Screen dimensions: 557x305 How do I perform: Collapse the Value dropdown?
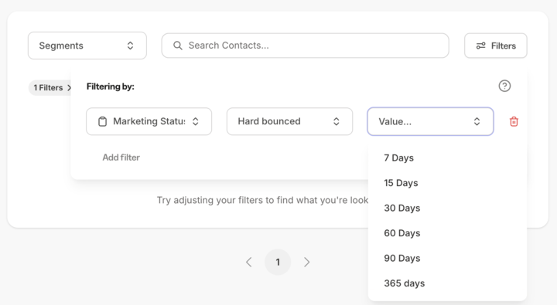pos(430,121)
